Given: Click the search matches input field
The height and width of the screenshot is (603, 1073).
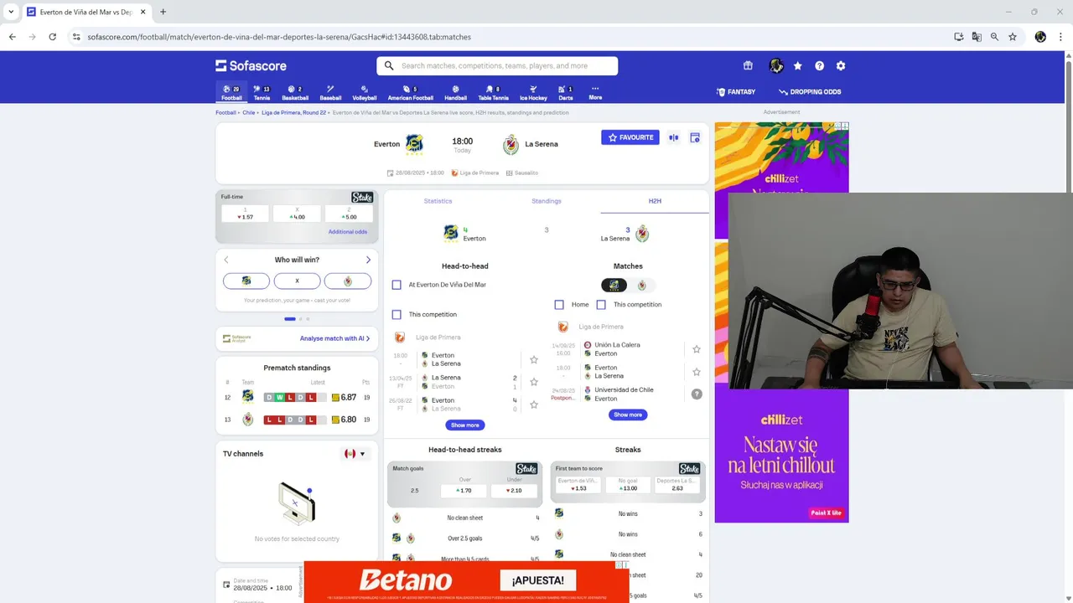Looking at the screenshot, I should click(x=497, y=65).
